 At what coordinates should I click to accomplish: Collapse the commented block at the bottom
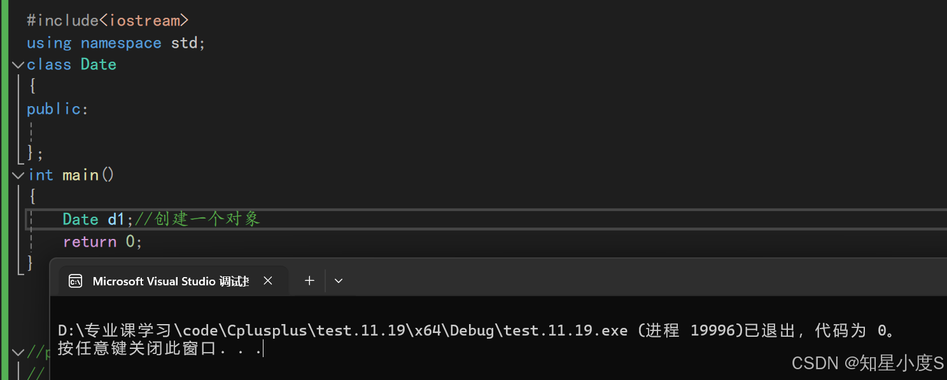pos(18,353)
